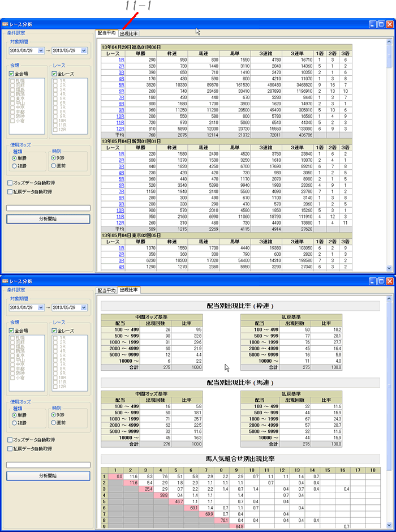Screen dimensions: 396x532
Task: Switch to 出現比率 tab in the upper window
Action: (x=128, y=33)
